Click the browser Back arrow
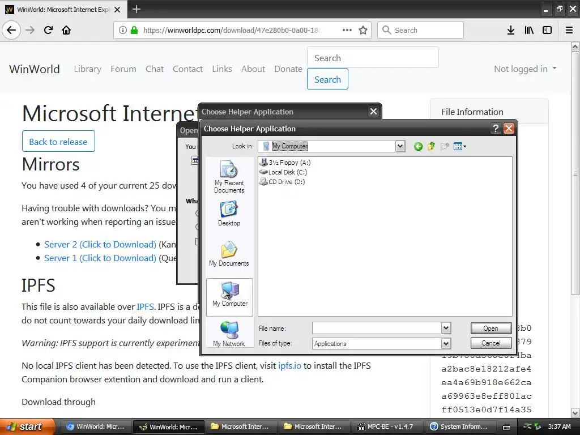The image size is (580, 435). pyautogui.click(x=11, y=30)
